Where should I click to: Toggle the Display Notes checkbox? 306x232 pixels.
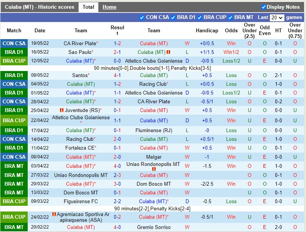click(x=263, y=7)
